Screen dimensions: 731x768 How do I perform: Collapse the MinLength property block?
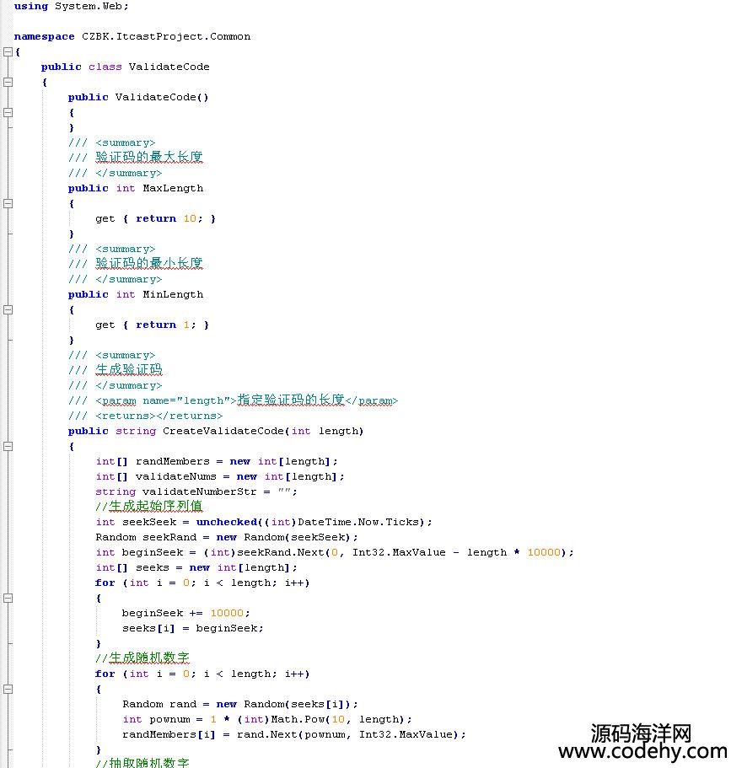point(8,309)
